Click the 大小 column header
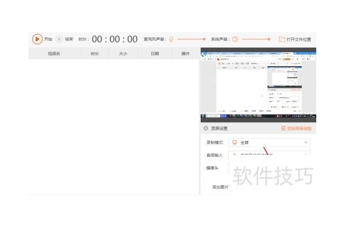 [123, 53]
